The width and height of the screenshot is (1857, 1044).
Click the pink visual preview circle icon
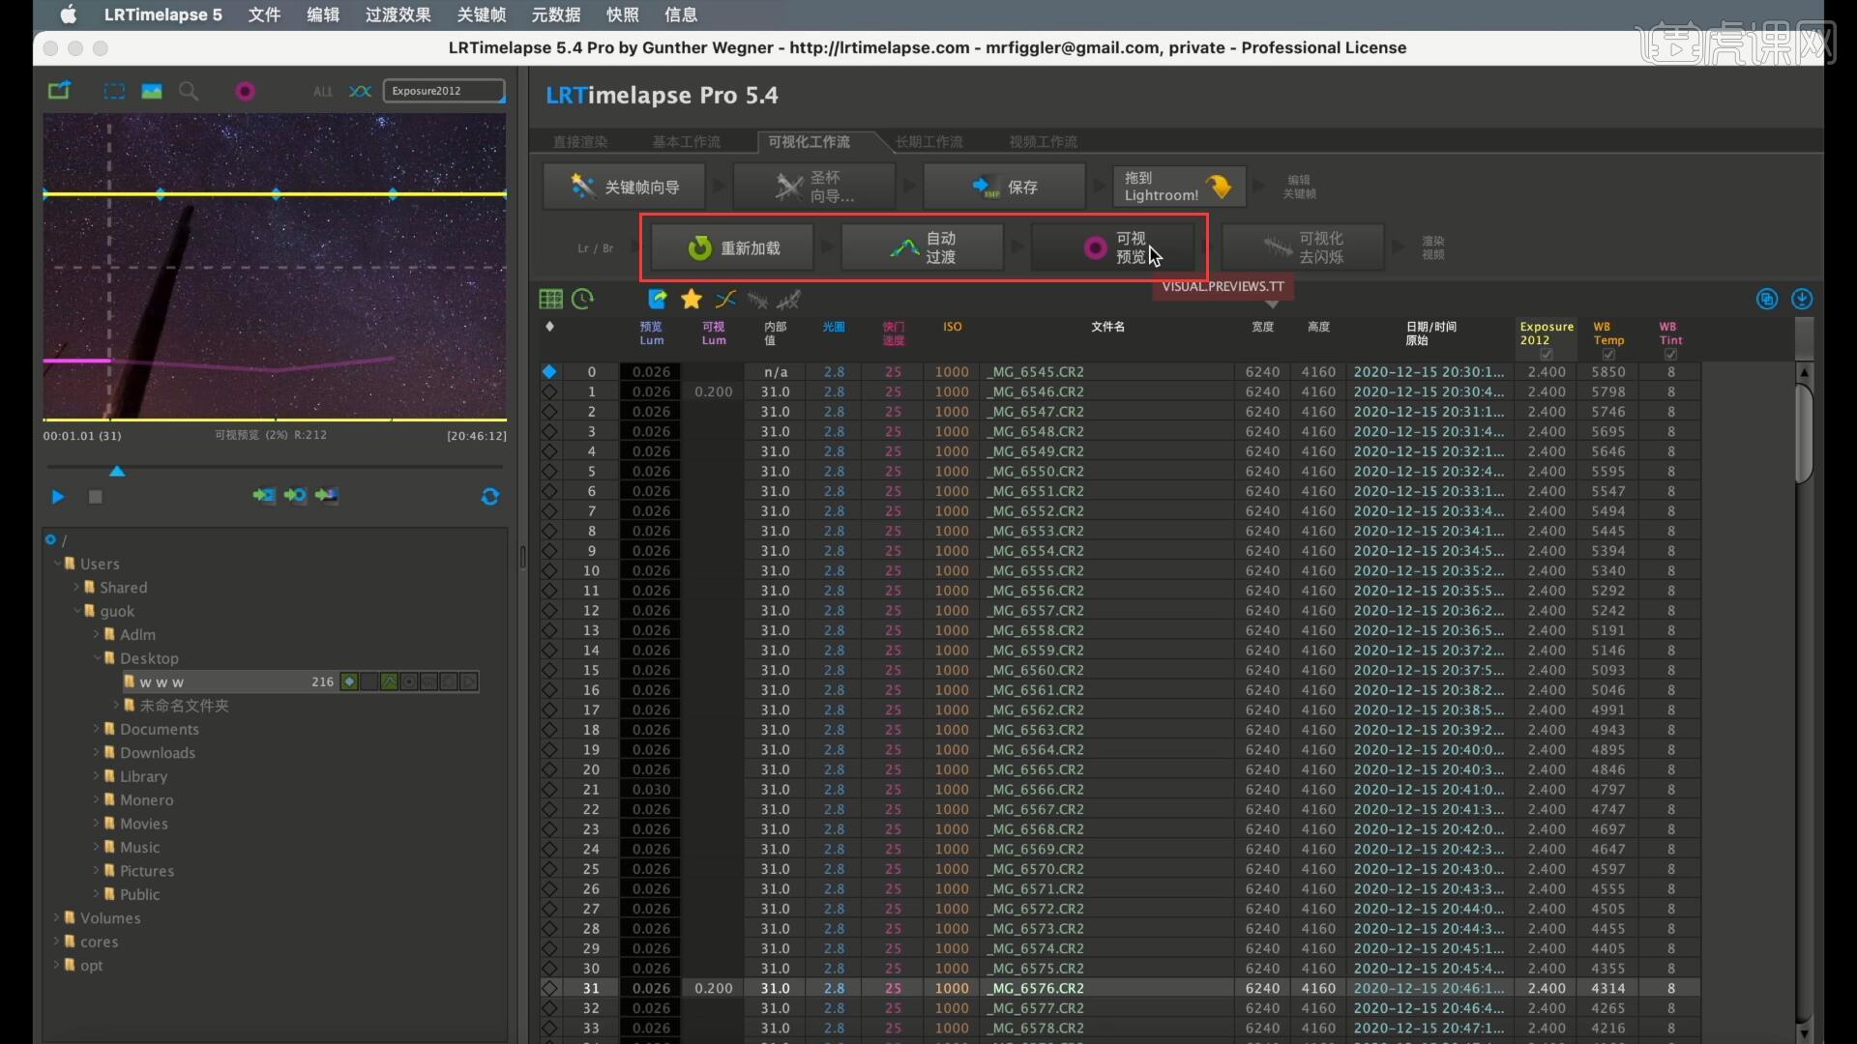[245, 91]
